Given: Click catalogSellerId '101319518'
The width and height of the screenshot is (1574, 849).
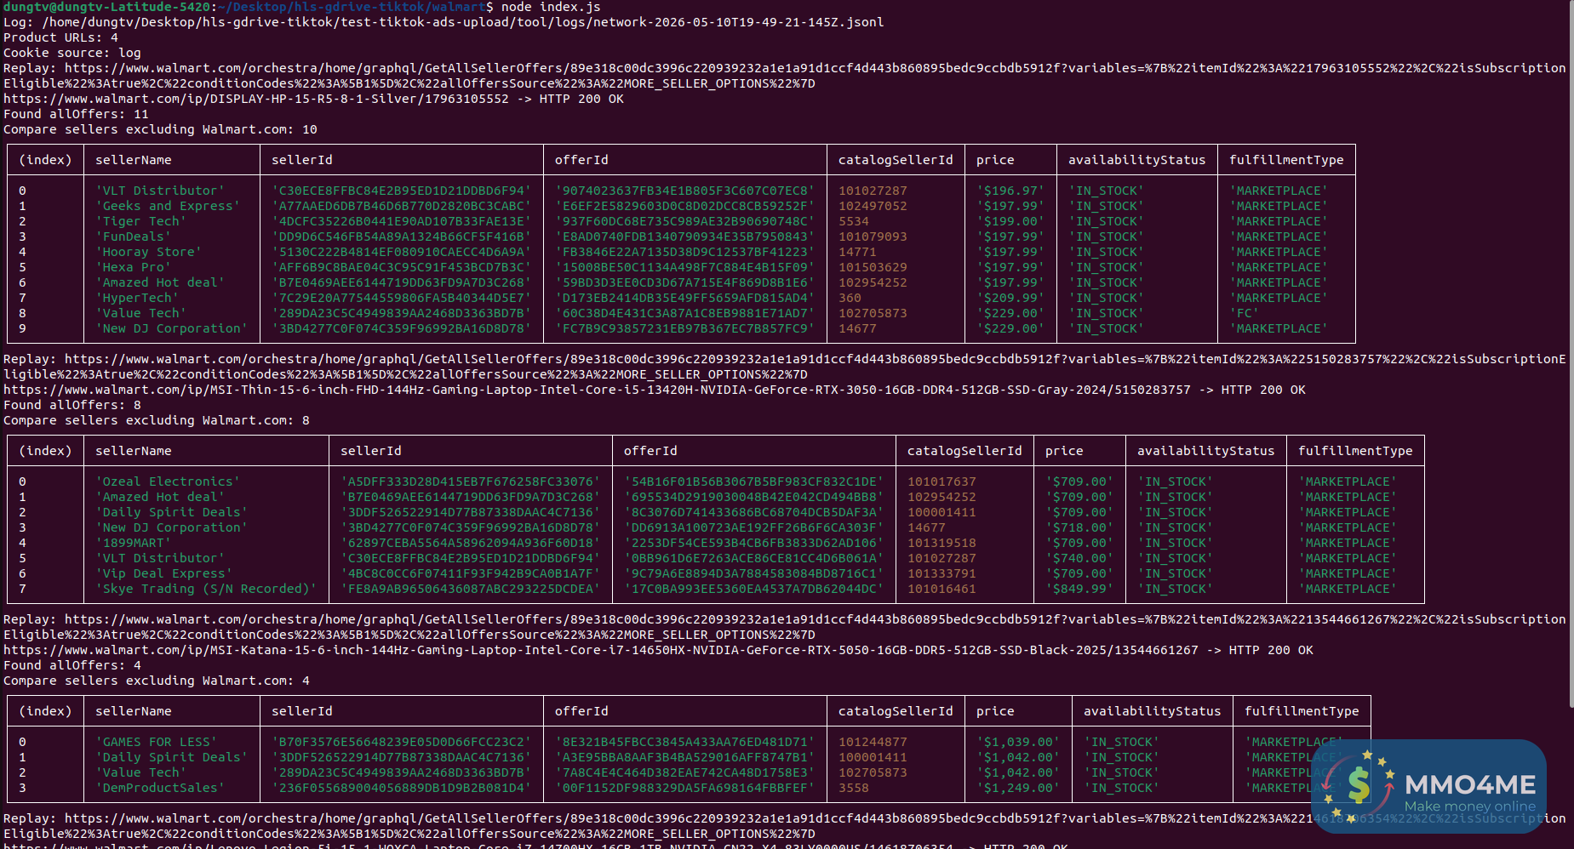Looking at the screenshot, I should [942, 543].
